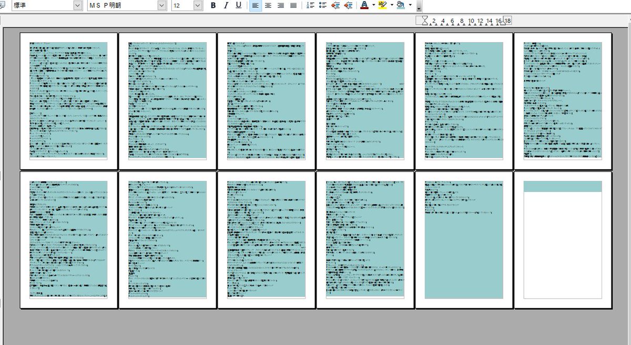
Task: Apply the font color
Action: coord(364,5)
